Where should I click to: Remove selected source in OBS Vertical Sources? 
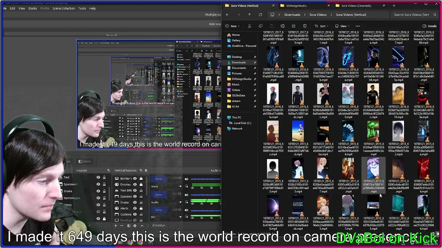click(x=122, y=226)
